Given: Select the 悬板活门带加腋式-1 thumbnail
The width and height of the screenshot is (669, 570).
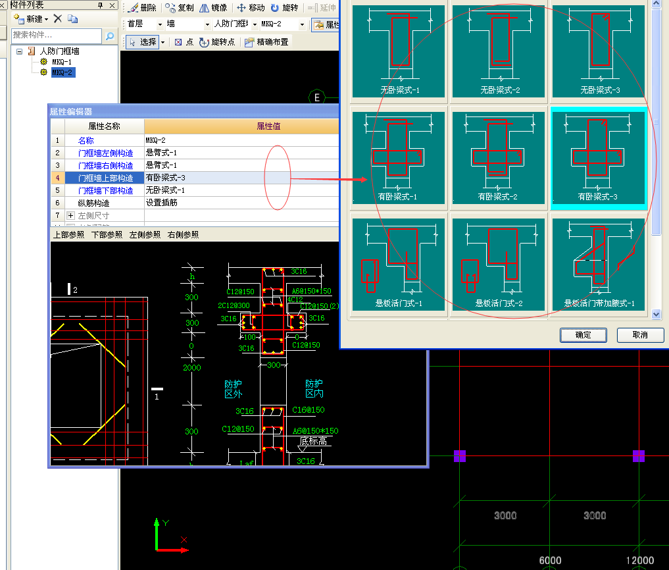Looking at the screenshot, I should click(599, 265).
